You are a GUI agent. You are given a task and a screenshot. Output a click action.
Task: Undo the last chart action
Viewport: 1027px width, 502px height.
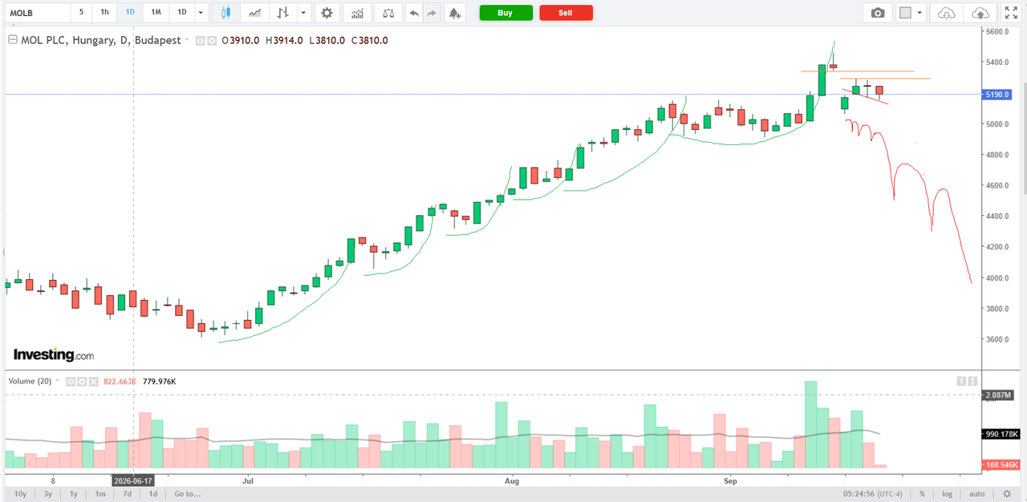(x=414, y=13)
